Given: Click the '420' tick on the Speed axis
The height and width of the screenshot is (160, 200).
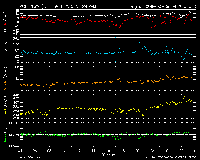Looking at the screenshot, I should [16, 98].
